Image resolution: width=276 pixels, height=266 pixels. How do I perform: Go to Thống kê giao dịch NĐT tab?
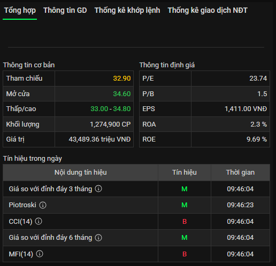click(208, 10)
